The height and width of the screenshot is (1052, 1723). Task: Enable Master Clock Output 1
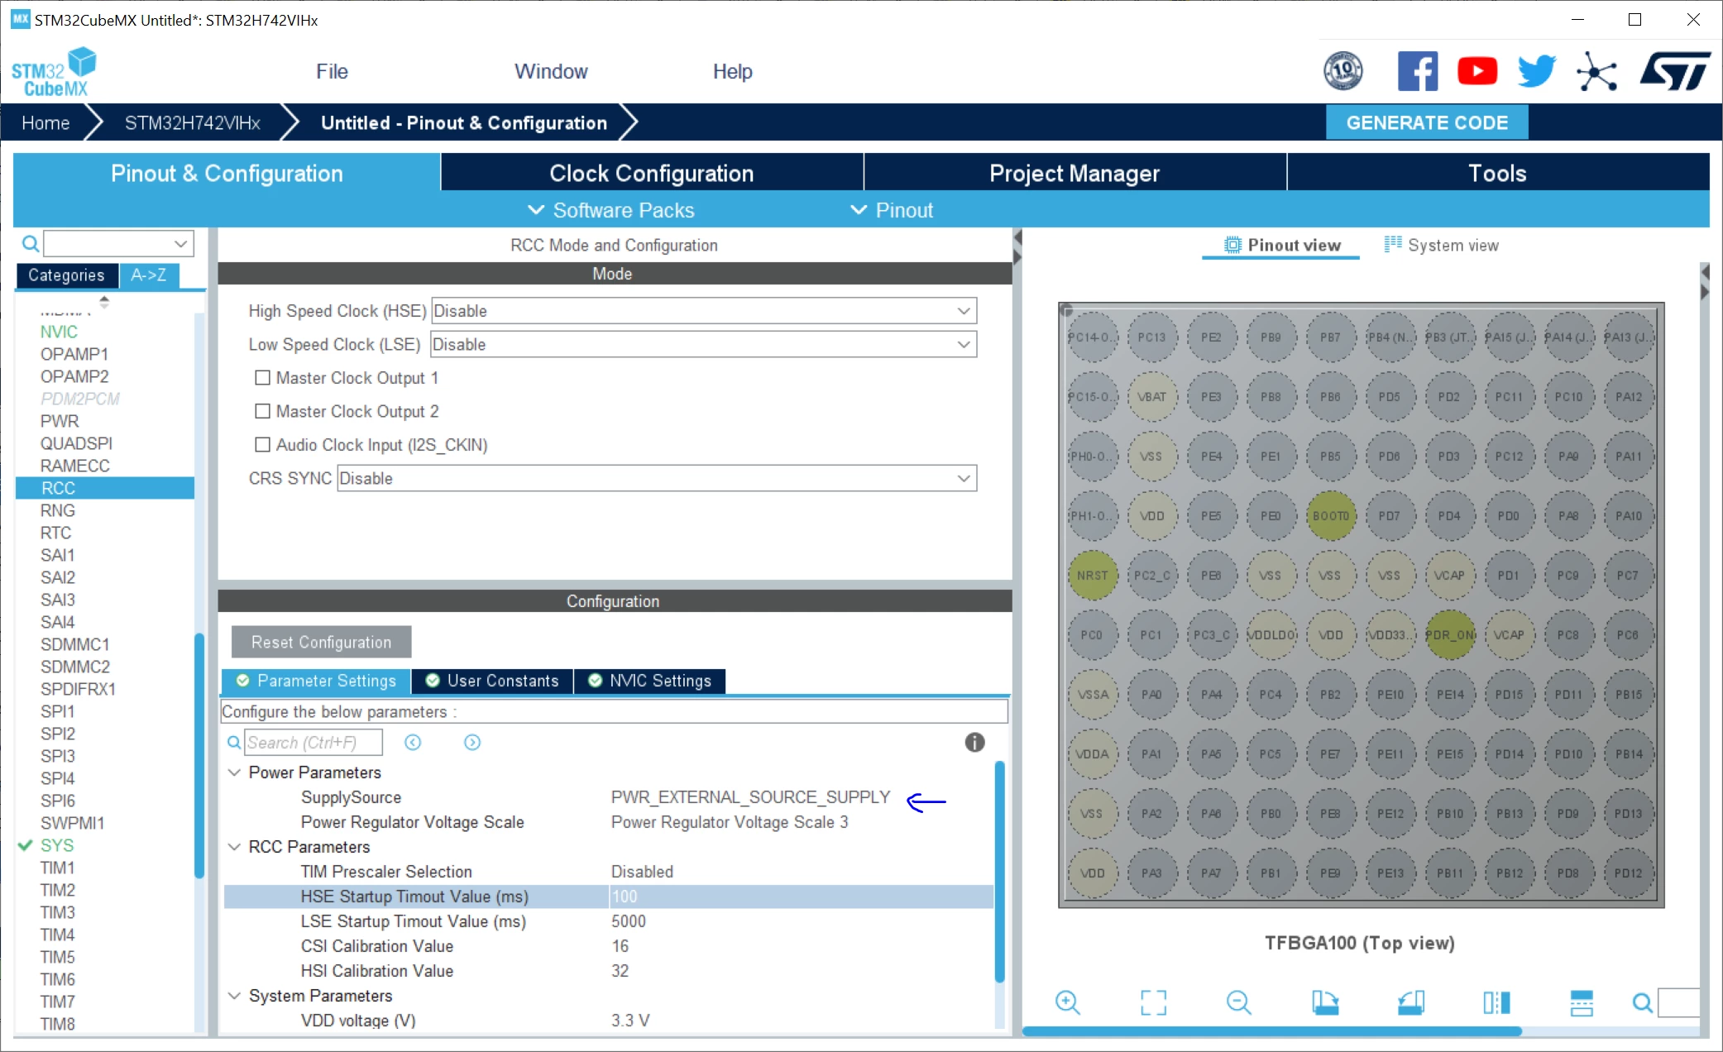(263, 378)
